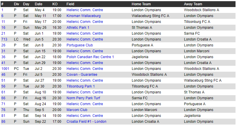Select the Portuguese Club field link
The height and width of the screenshot is (126, 237).
tap(80, 45)
